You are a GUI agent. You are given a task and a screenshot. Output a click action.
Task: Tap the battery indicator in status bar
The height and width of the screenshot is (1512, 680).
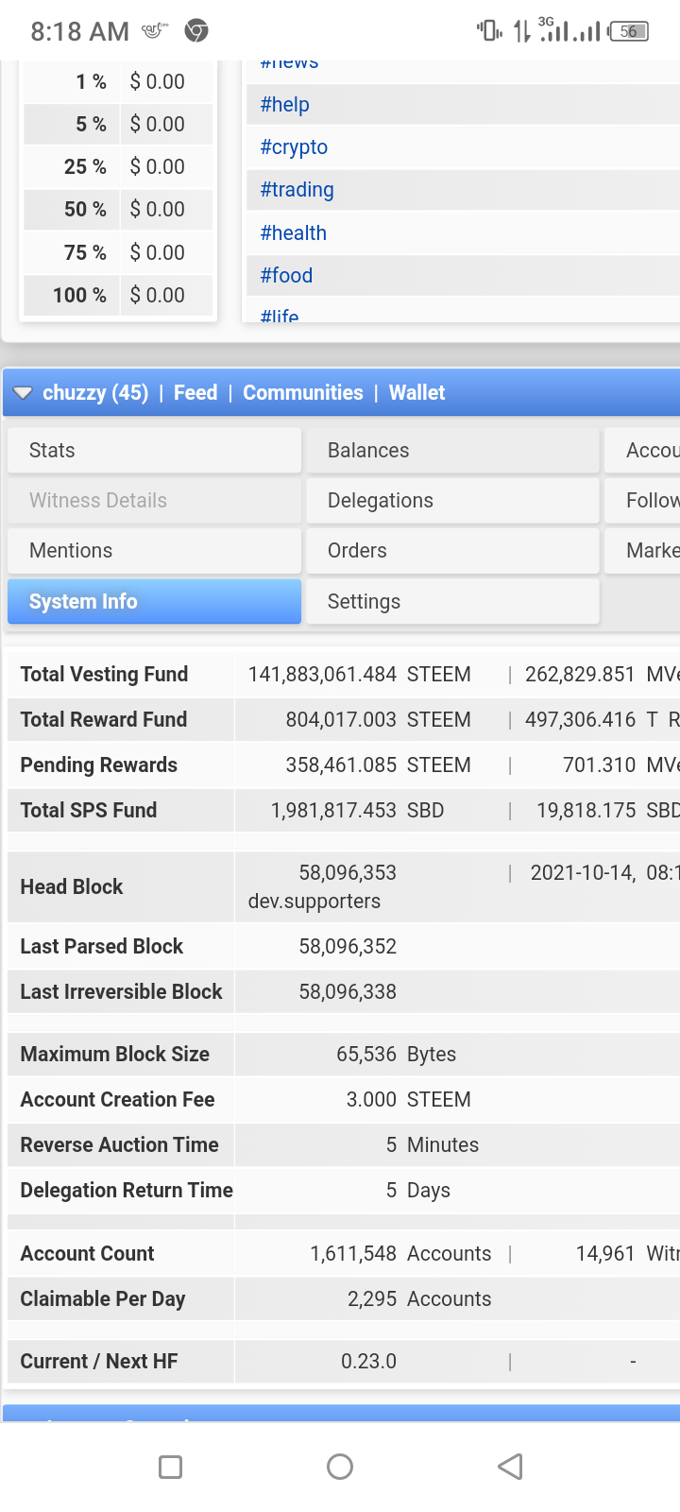click(x=629, y=31)
